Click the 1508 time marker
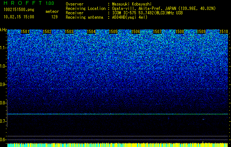This screenshot has height=147, width=231. tap(180, 32)
